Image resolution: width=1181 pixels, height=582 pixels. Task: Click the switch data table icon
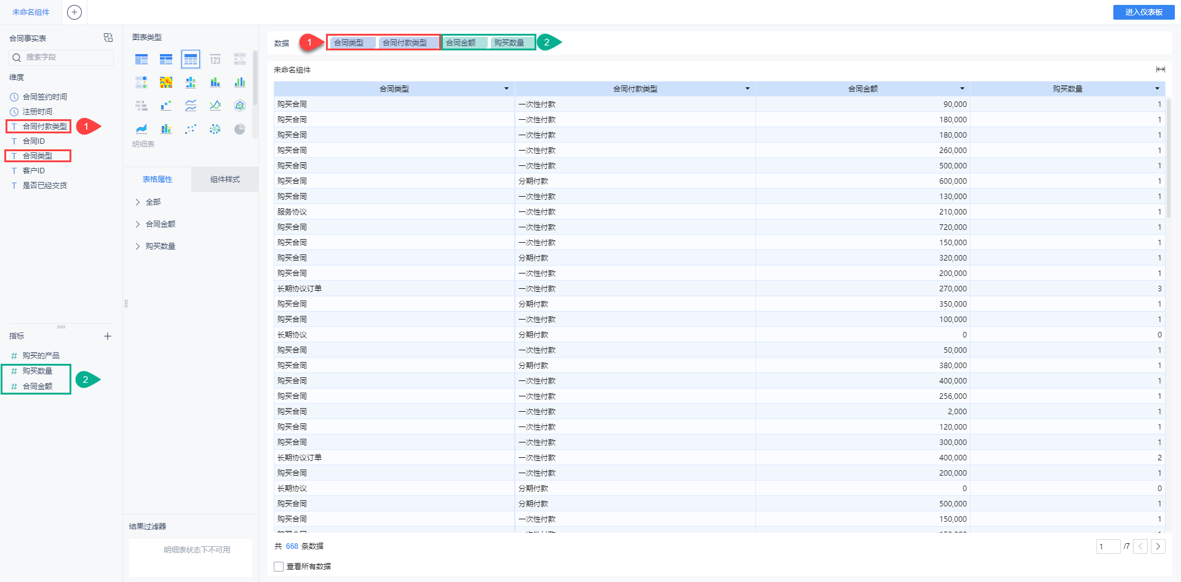108,38
